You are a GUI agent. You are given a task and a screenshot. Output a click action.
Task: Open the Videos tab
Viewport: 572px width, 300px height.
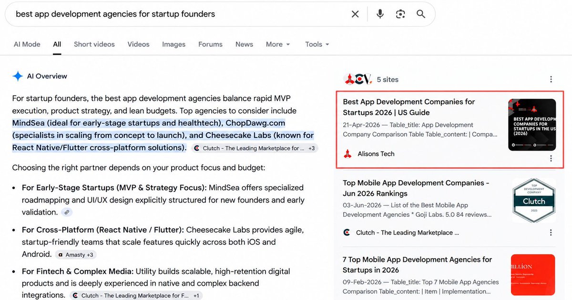click(139, 44)
